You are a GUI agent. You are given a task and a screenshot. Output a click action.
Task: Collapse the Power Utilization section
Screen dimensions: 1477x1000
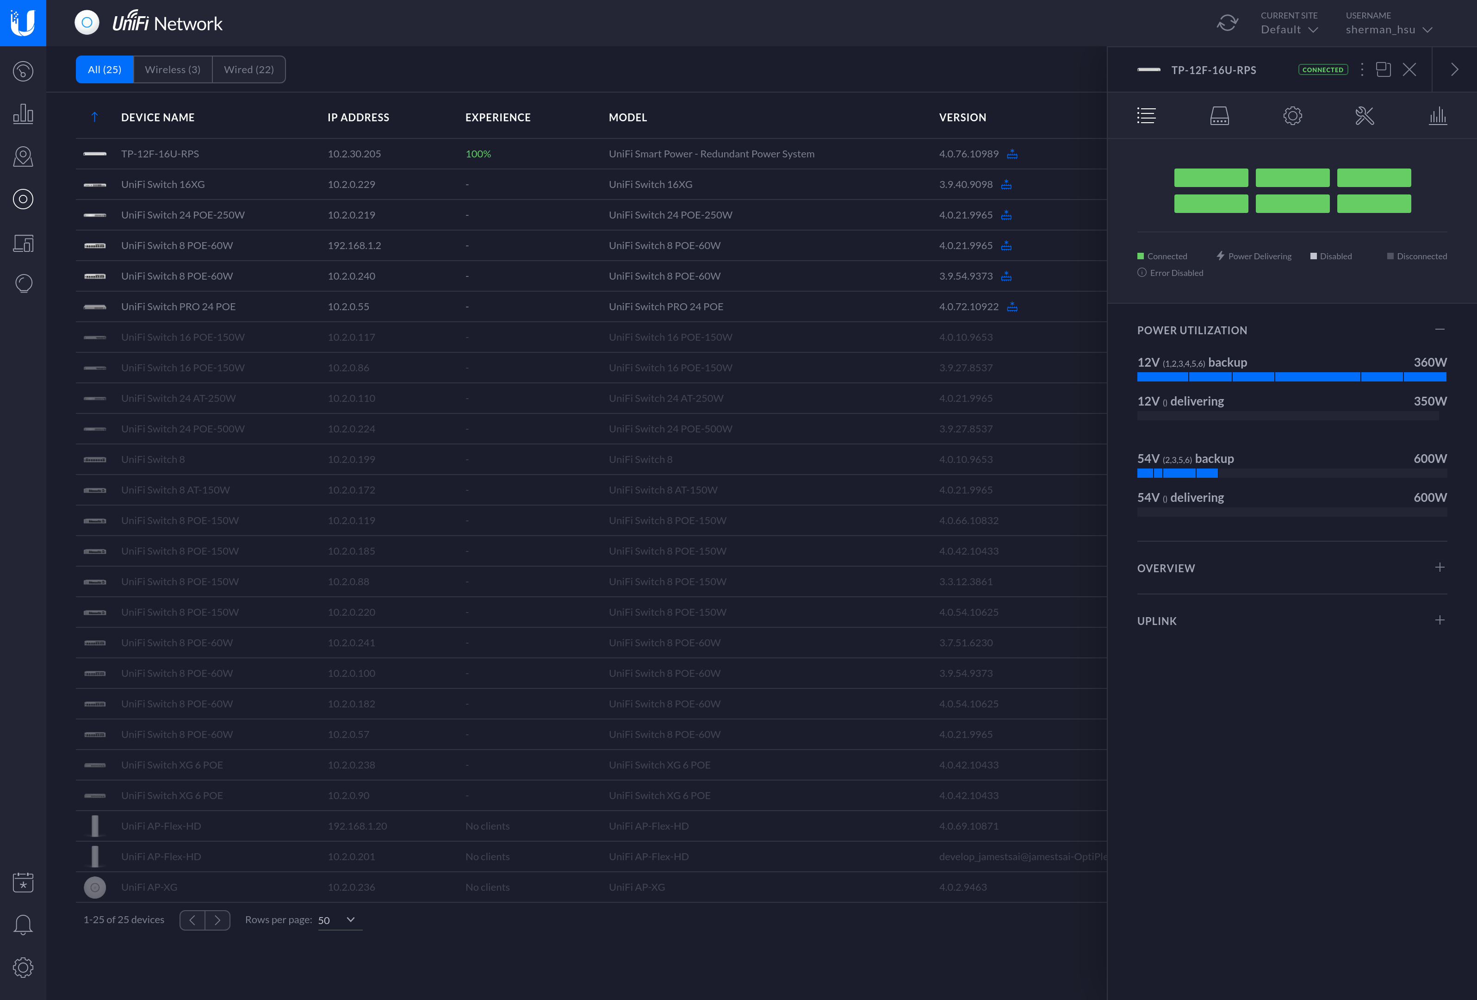1440,329
